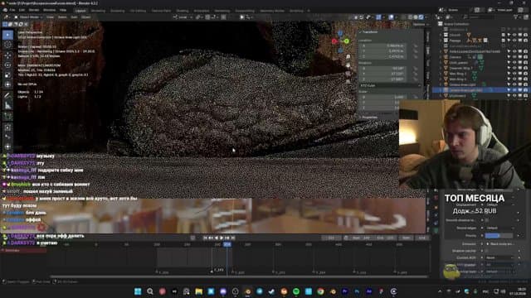Toggle viewport gizmo display button

(378, 17)
